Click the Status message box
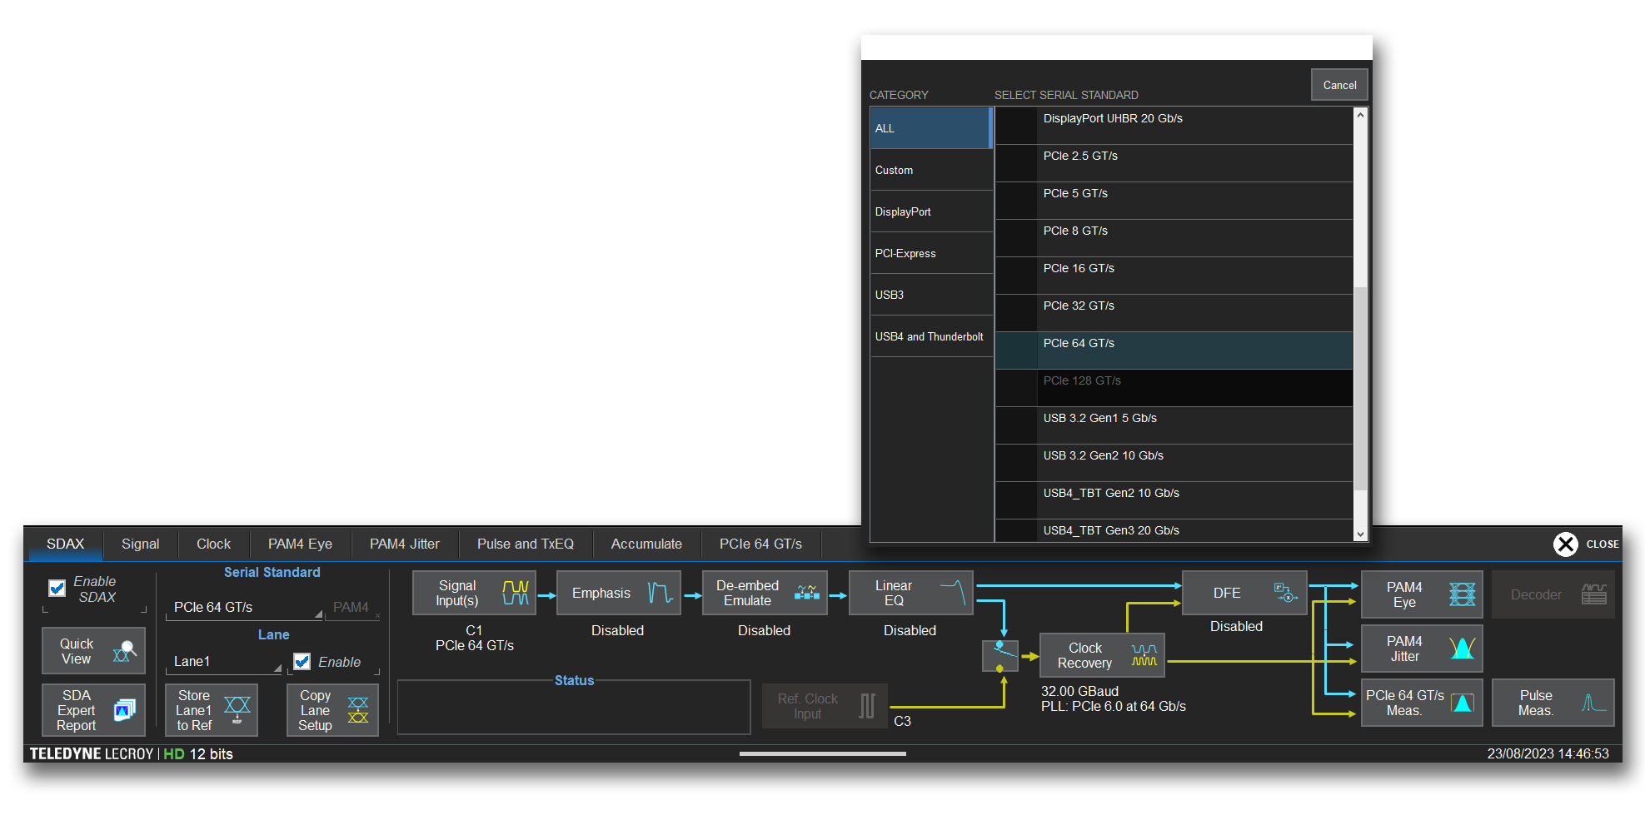Viewport: 1645px width, 835px height. pos(574,708)
